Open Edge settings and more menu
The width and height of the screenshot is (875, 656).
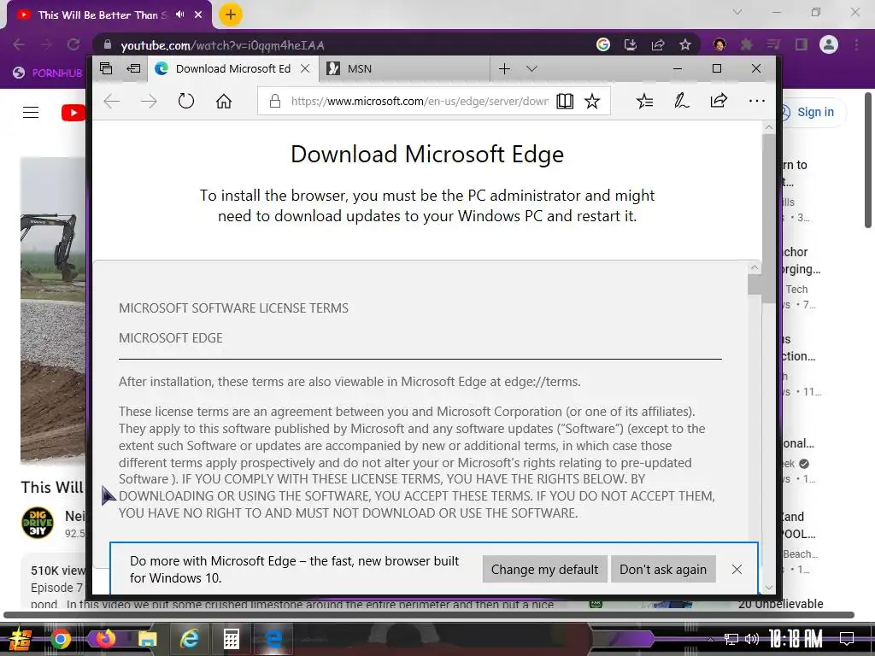[757, 101]
